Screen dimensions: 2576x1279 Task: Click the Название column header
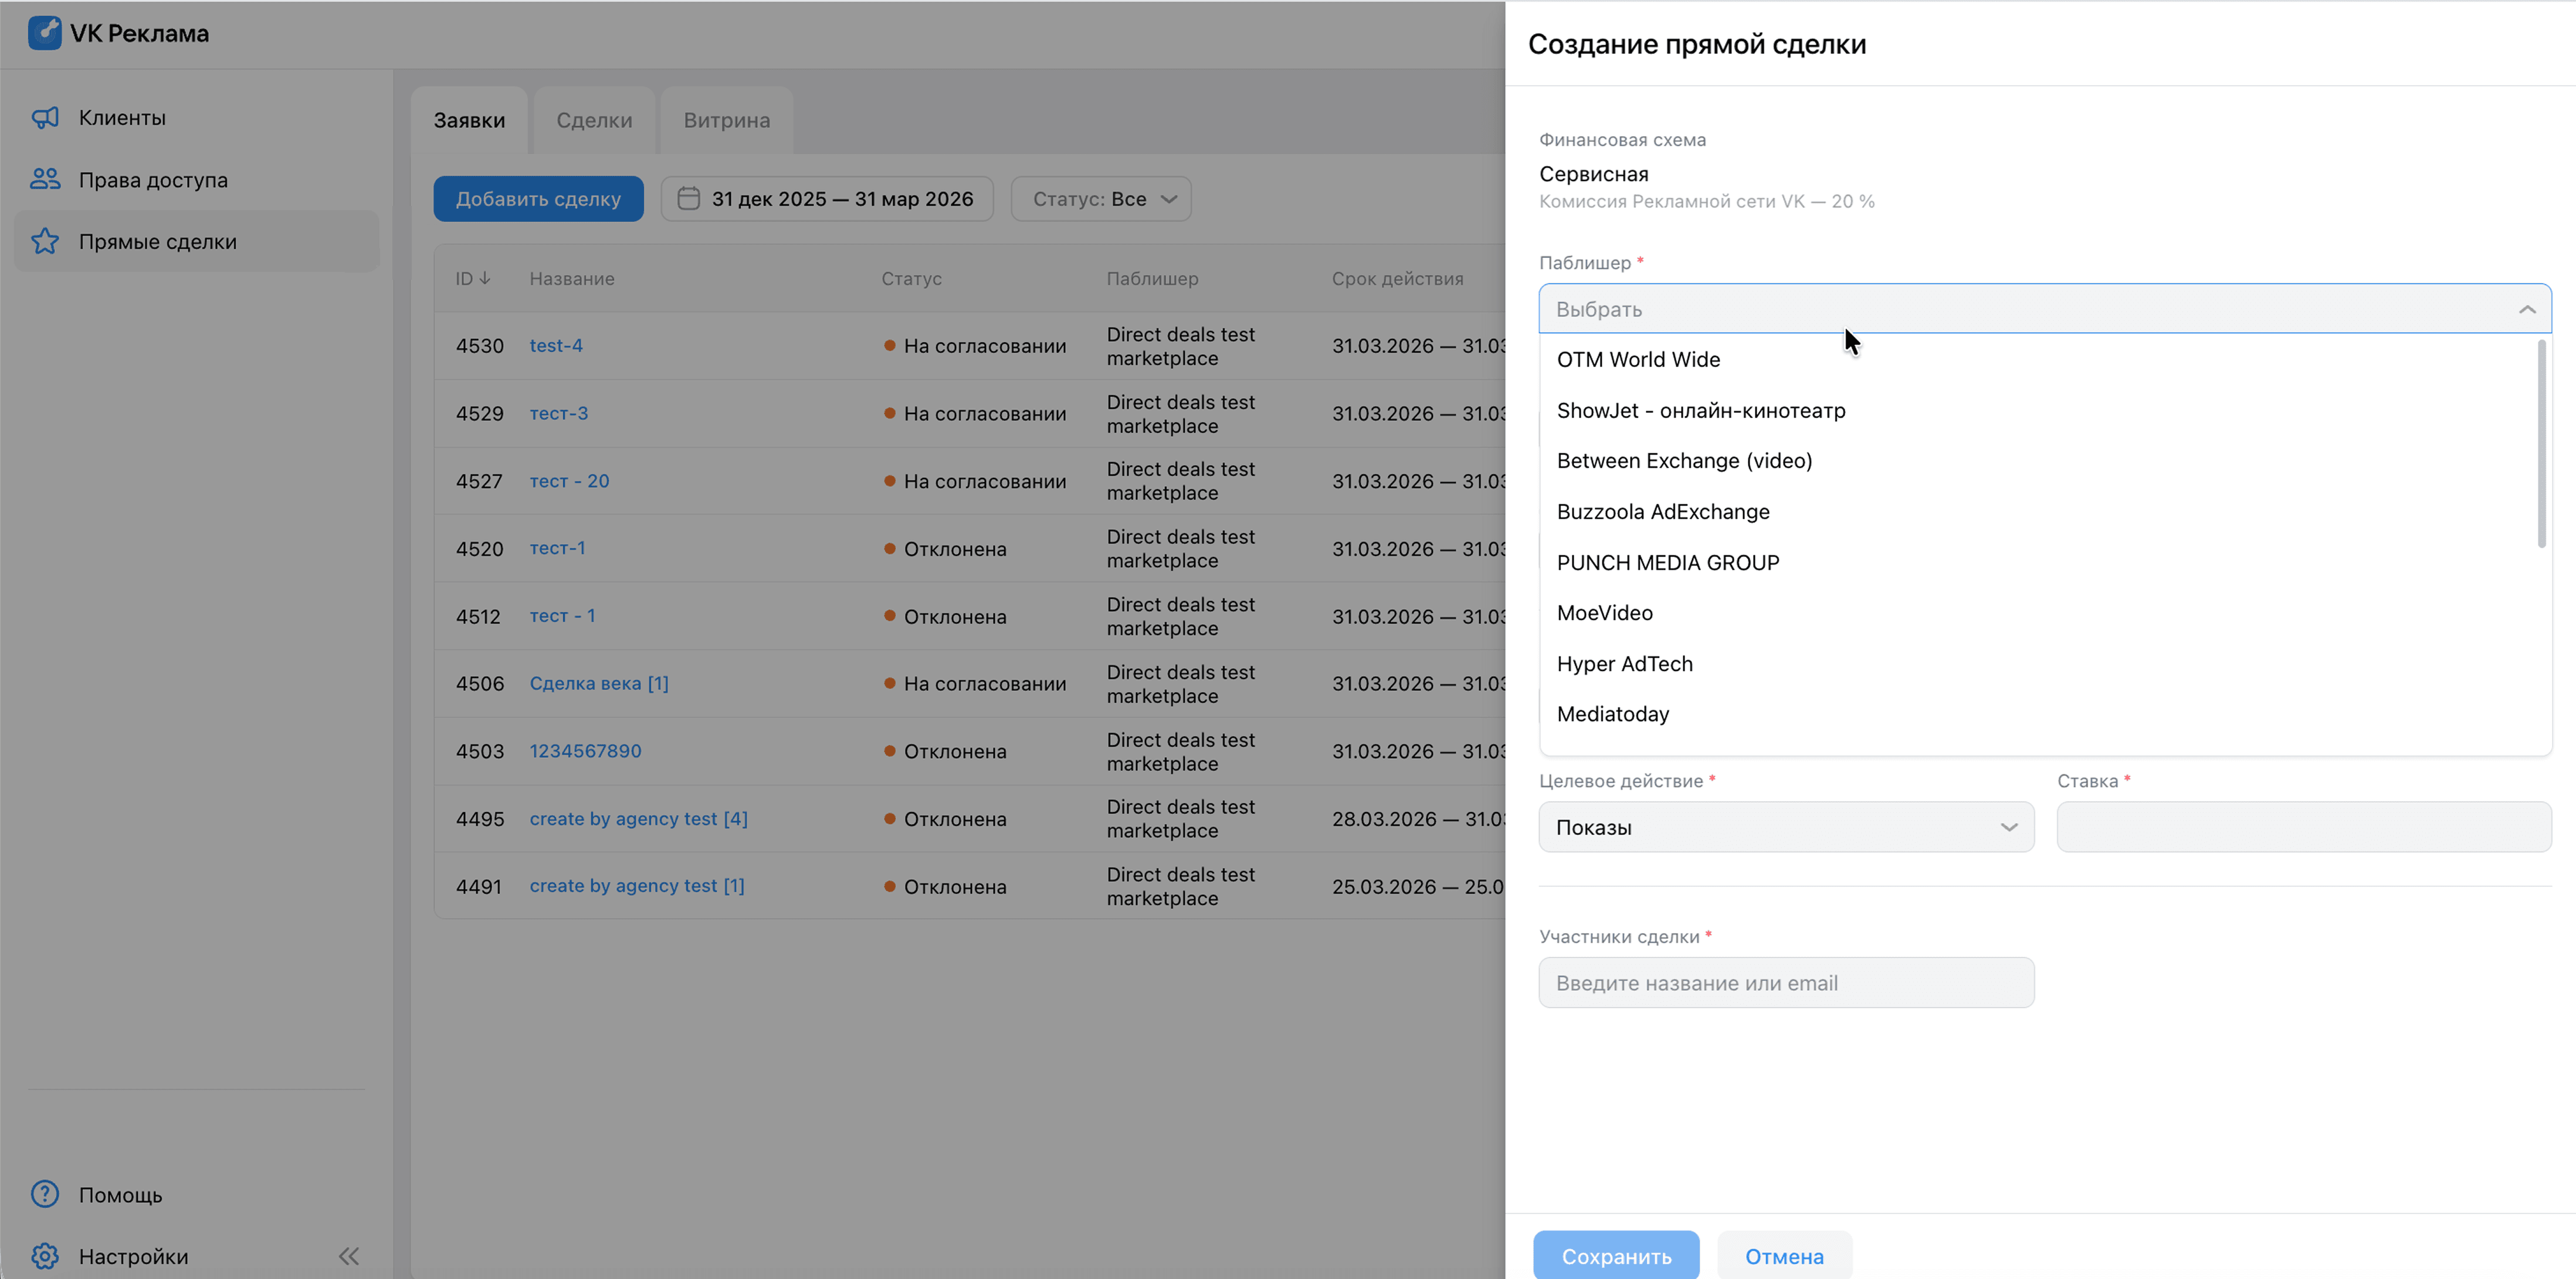click(572, 278)
